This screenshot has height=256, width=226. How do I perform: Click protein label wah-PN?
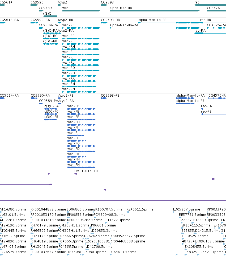click(74, 165)
